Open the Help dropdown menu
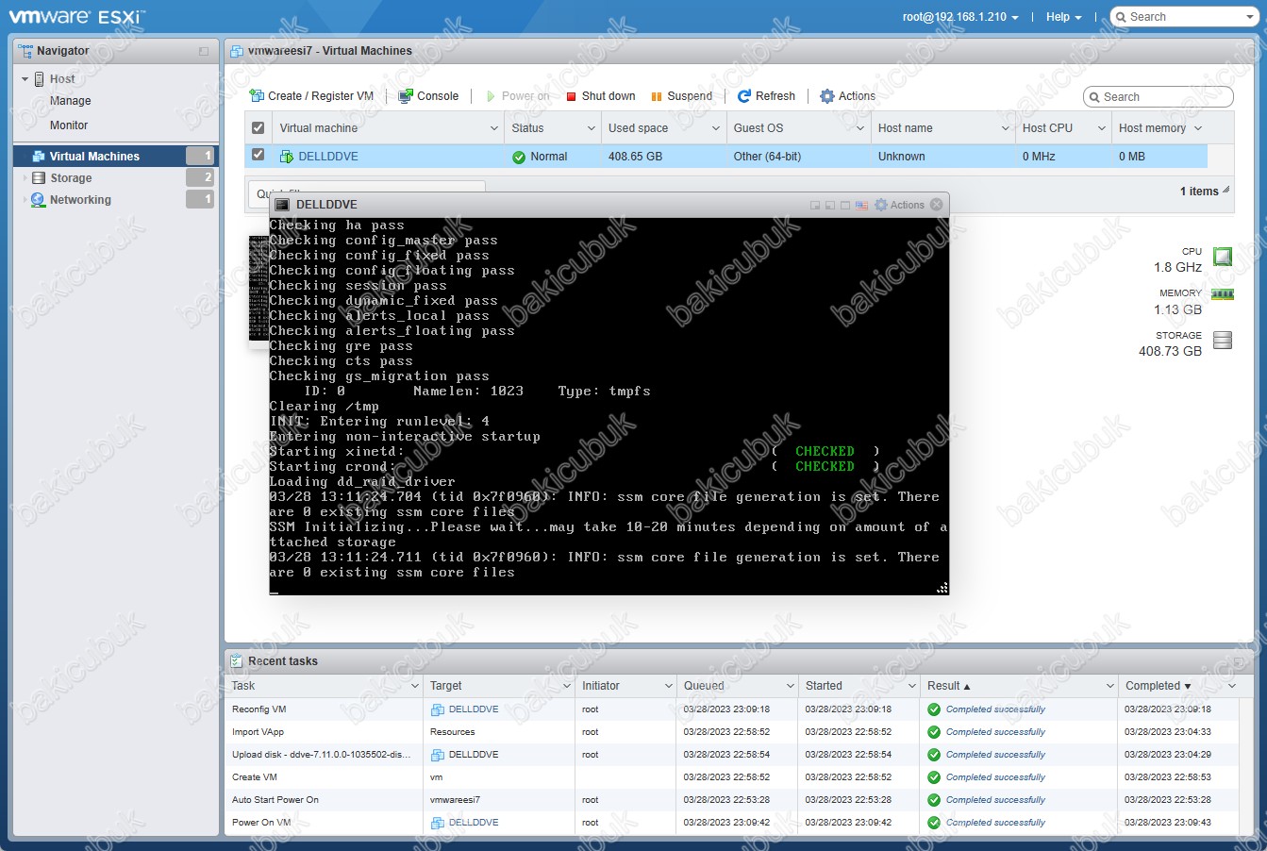Screen dimensions: 1267x851 pos(1063,17)
